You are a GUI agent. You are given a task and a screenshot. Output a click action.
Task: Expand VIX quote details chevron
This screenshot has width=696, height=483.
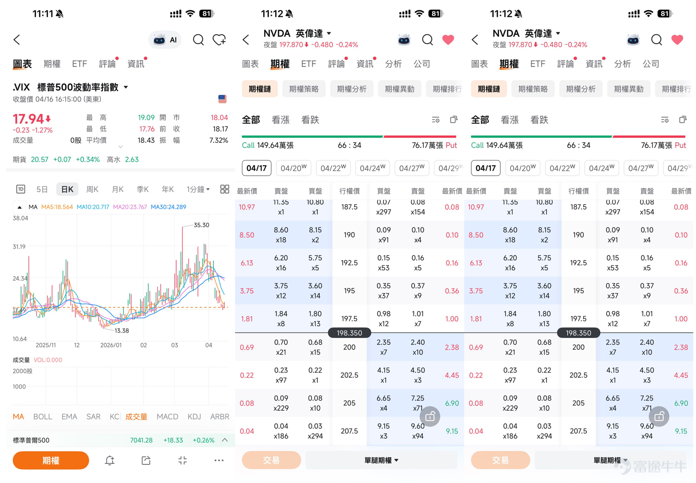coord(120,147)
